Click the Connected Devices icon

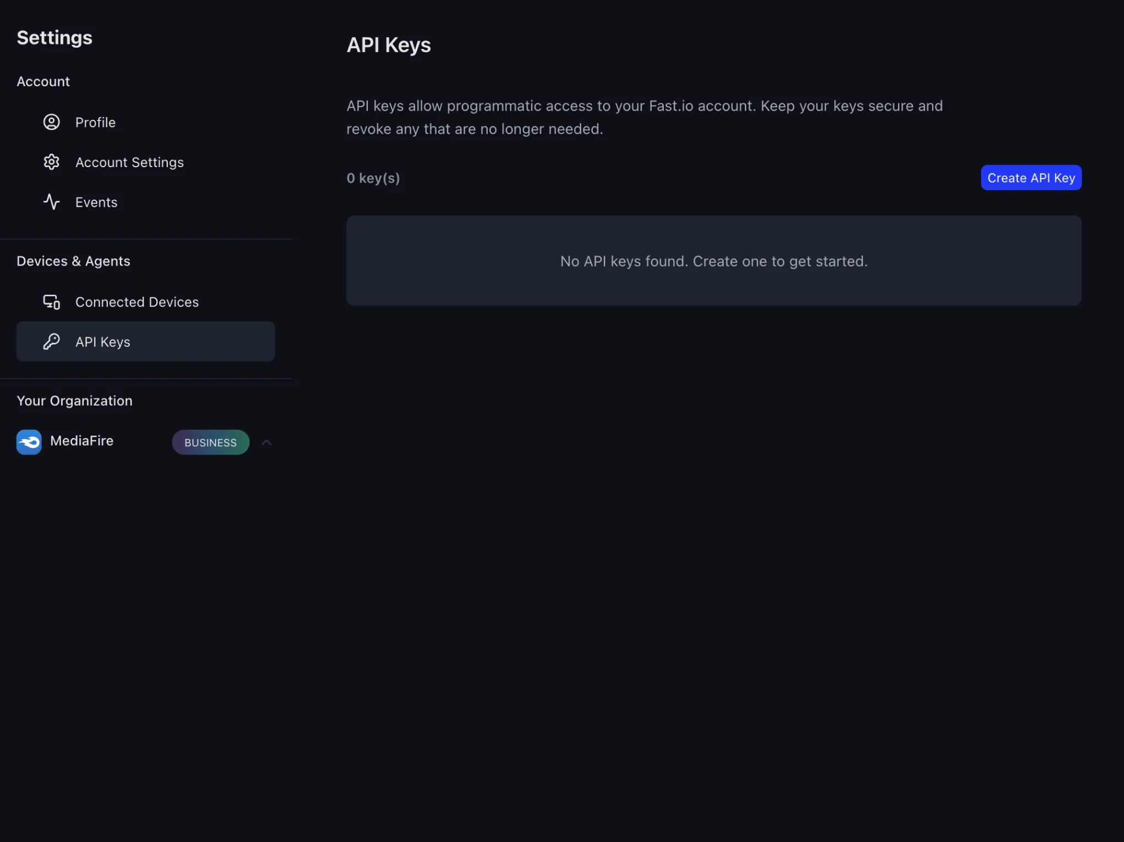coord(51,301)
